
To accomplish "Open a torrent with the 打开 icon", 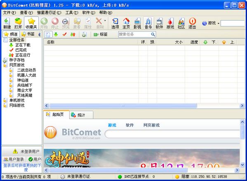I will click(x=18, y=24).
